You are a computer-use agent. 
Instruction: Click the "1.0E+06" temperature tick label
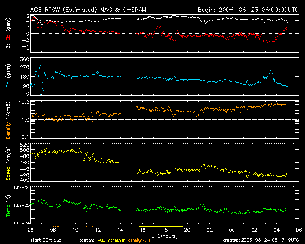(21, 188)
